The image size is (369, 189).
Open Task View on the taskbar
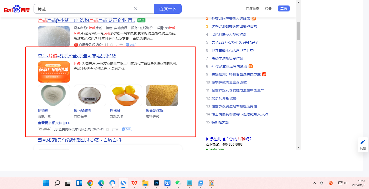pos(68,183)
